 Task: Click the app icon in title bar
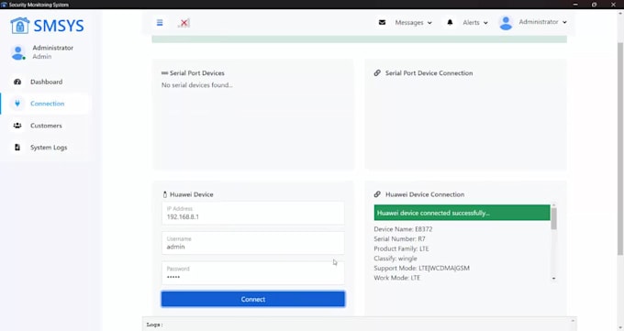(x=4, y=5)
